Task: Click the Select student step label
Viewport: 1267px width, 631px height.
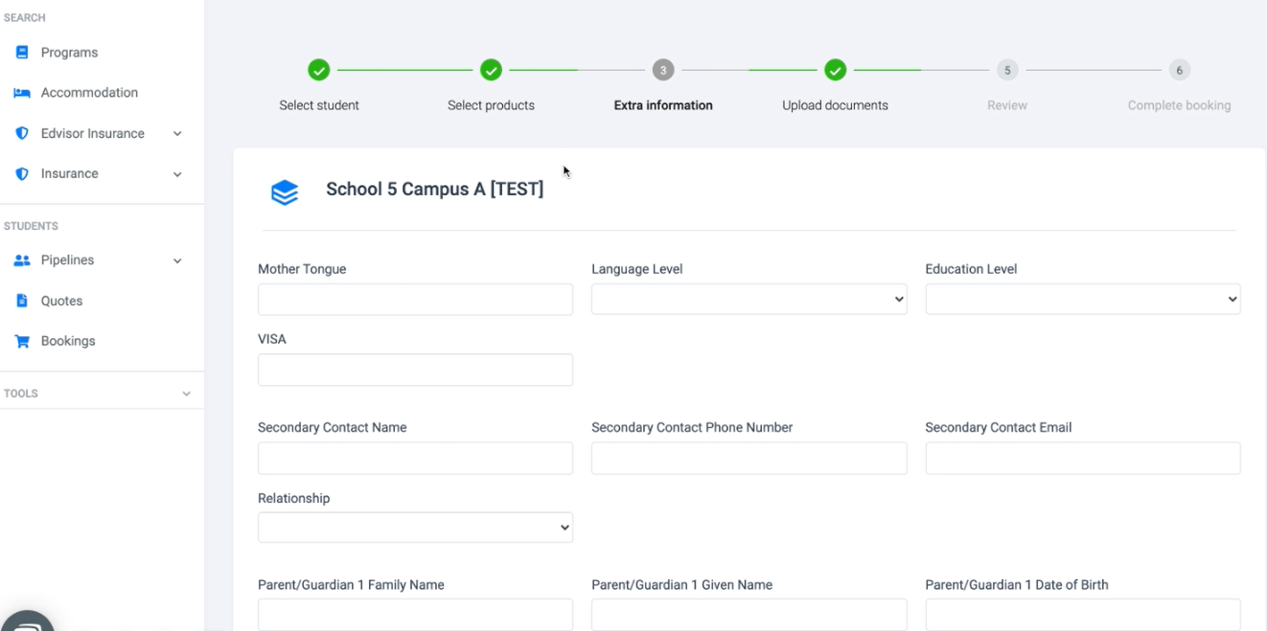Action: coord(319,105)
